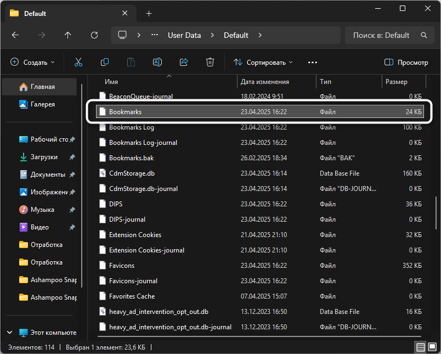This screenshot has height=354, width=441.
Task: Click the Cut scissors icon
Action: click(78, 63)
